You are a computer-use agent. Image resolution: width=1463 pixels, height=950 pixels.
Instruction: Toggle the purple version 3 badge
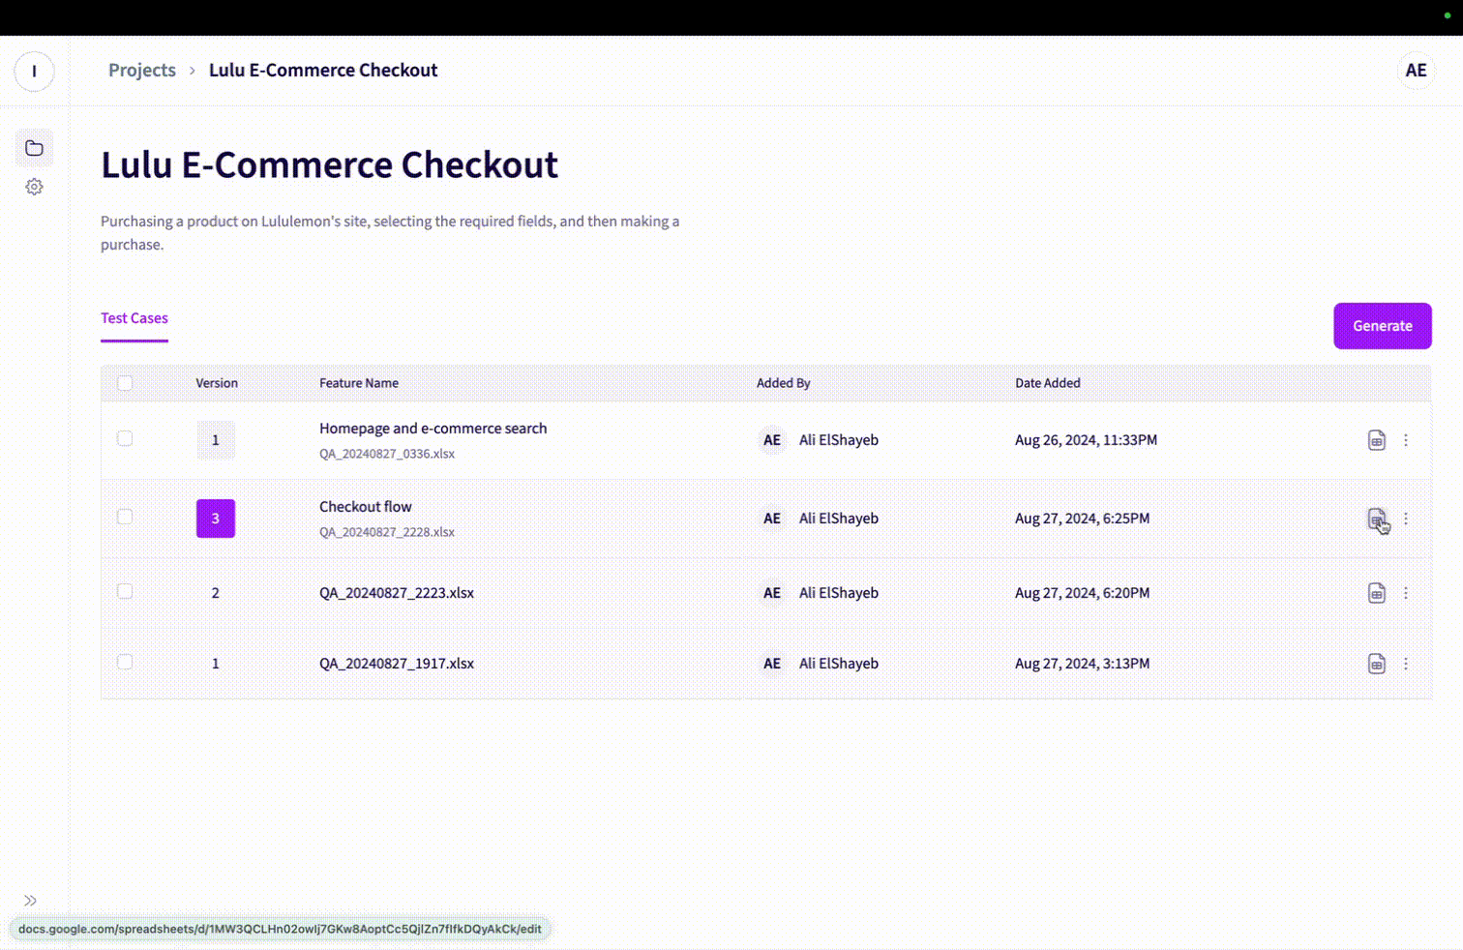click(x=216, y=519)
